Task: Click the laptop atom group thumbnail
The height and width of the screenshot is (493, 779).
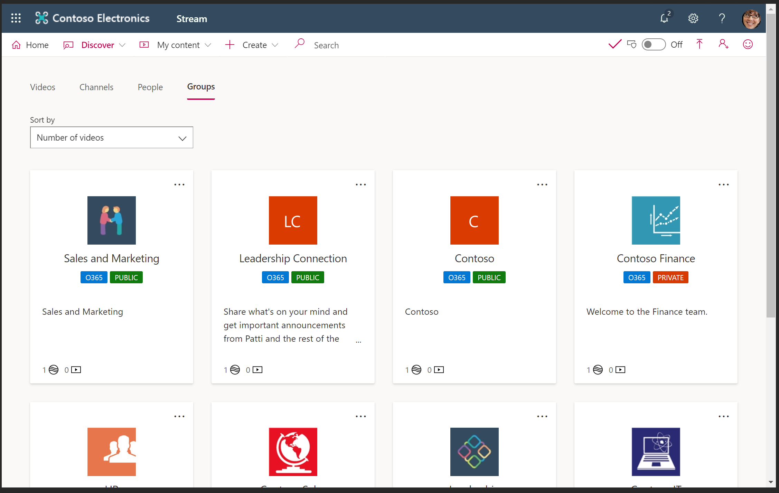Action: (656, 452)
